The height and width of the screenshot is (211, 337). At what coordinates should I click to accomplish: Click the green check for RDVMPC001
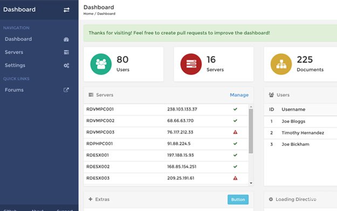click(235, 109)
